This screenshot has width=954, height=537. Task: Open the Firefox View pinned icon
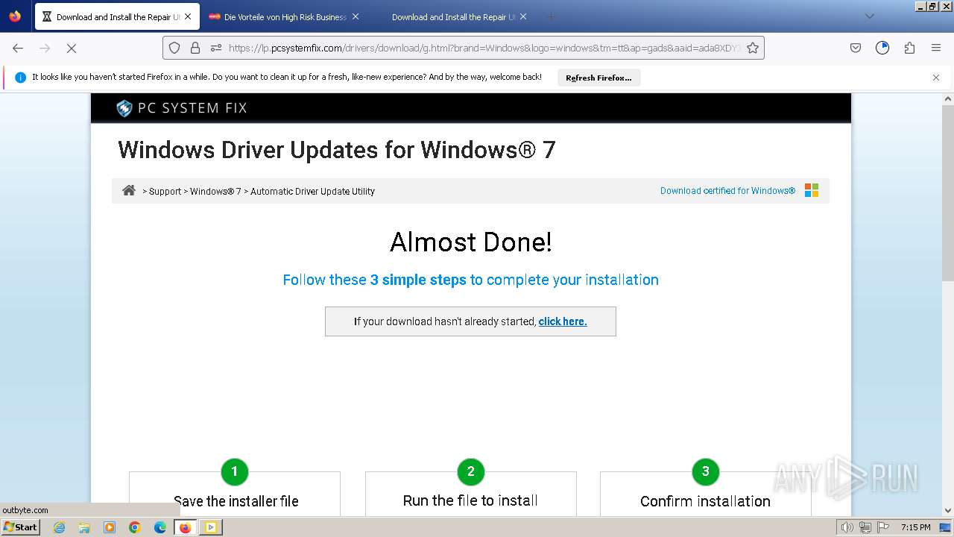15,16
